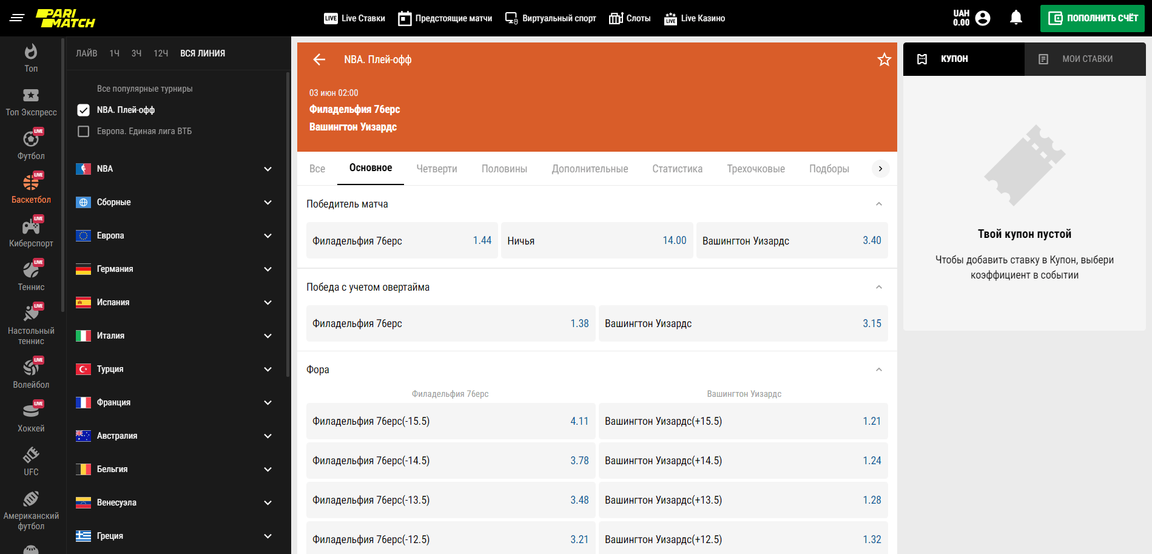Click the ПОПОЛНИТЬ СЧЁТ button

coord(1092,18)
